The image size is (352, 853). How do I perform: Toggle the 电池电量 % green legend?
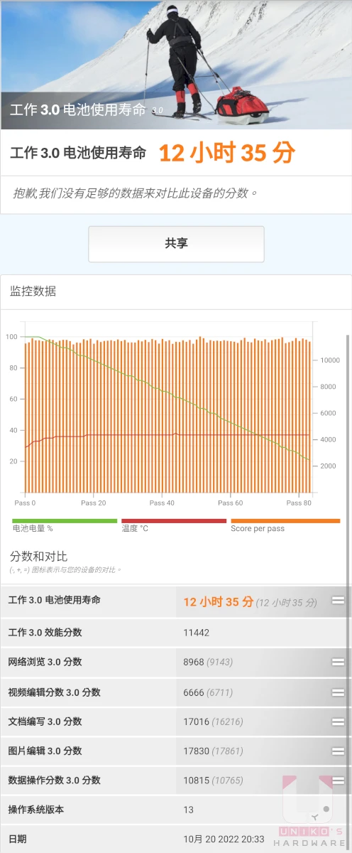click(65, 525)
